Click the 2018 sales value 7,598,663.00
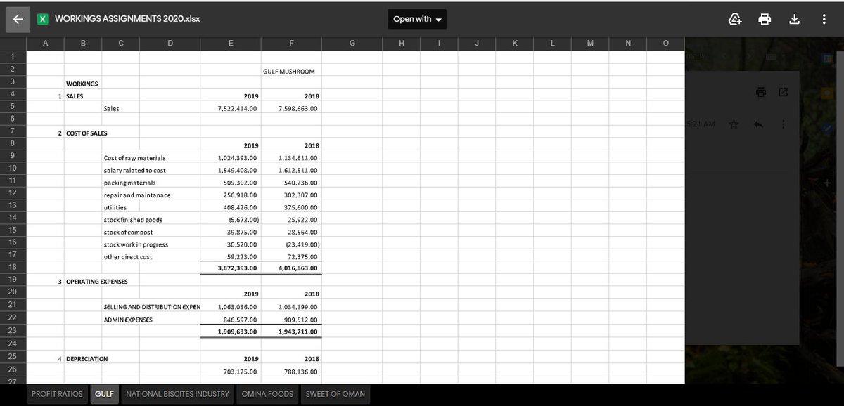The image size is (844, 406). coord(298,109)
